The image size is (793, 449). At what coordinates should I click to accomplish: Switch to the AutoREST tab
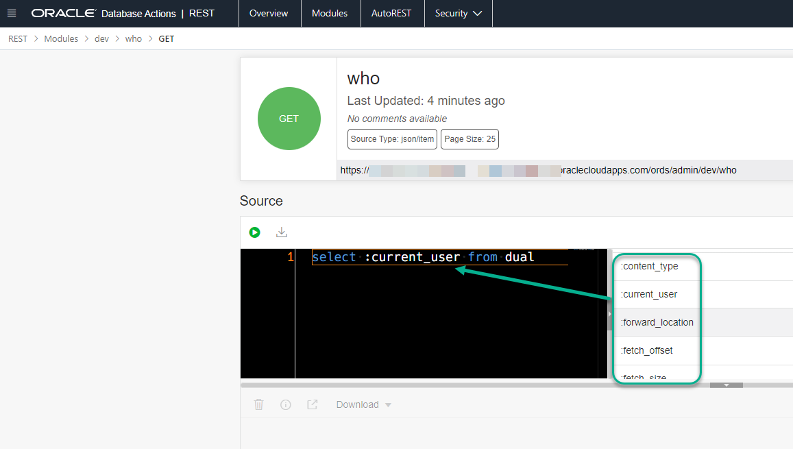391,13
